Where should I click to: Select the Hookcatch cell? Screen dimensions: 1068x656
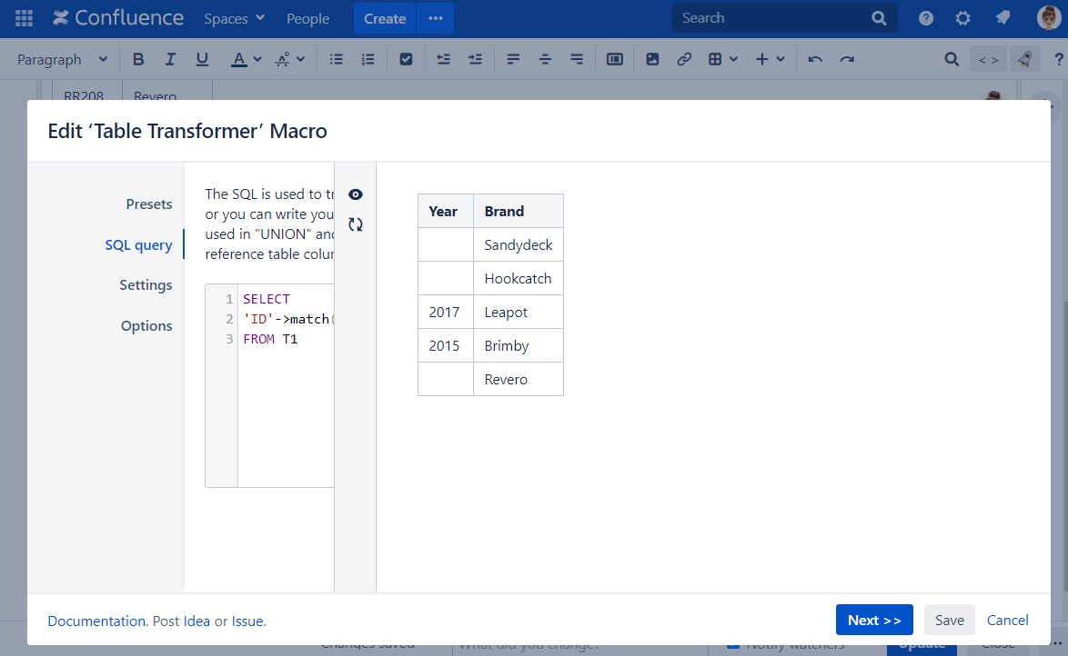coord(519,278)
